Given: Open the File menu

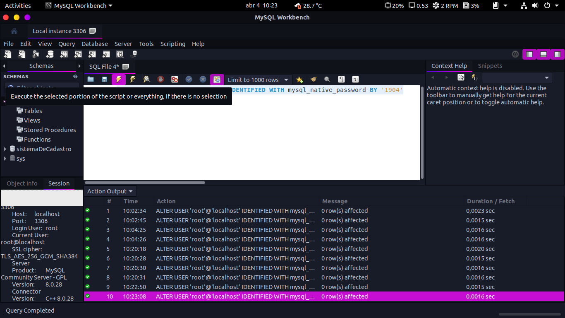Looking at the screenshot, I should [9, 44].
